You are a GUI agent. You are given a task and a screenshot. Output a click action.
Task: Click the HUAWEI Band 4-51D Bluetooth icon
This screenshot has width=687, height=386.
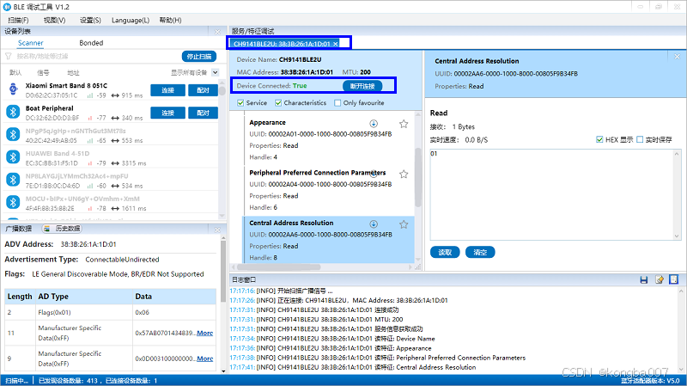tap(13, 157)
